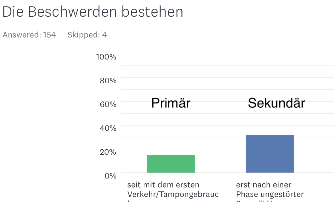Click the 100% y-axis label
Image resolution: width=334 pixels, height=216 pixels.
click(106, 57)
